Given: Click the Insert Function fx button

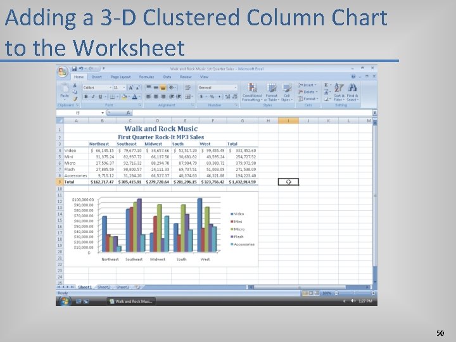Looking at the screenshot, I should 128,113.
